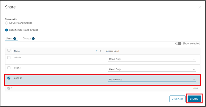This screenshot has width=206, height=107.
Task: Click the Access Level column header
Action: tap(113, 51)
